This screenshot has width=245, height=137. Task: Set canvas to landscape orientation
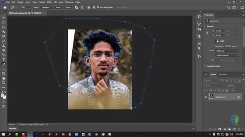[222, 41]
